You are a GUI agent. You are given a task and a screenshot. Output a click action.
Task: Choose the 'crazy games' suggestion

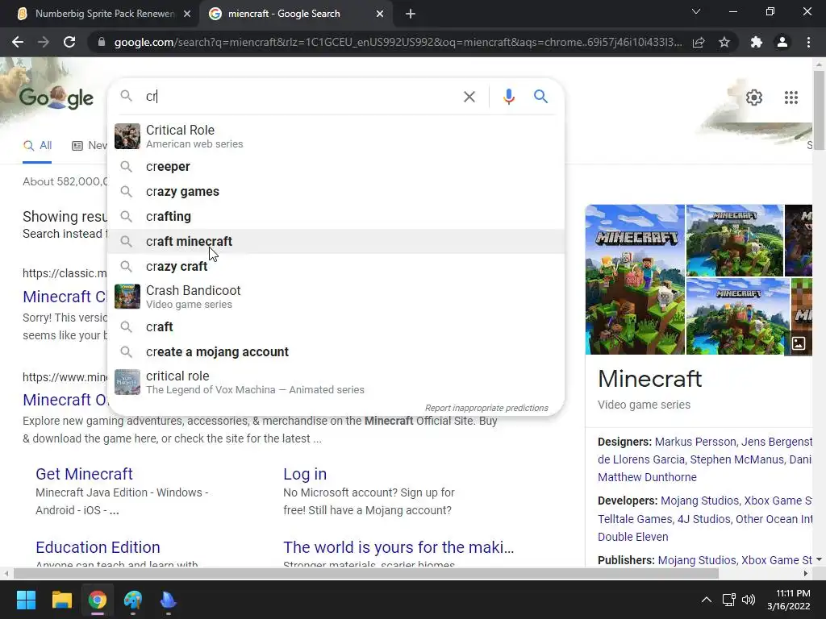(336, 192)
